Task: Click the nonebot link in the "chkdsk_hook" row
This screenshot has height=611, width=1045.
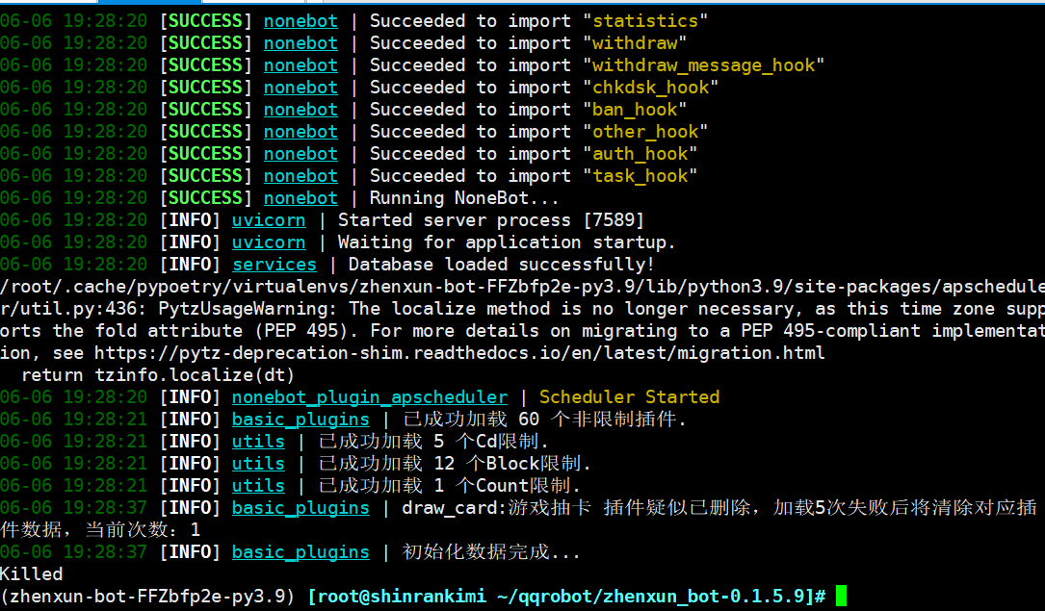Action: tap(300, 88)
